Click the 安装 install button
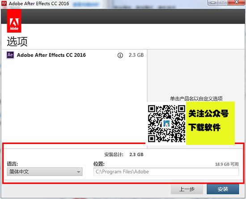 coord(223,189)
